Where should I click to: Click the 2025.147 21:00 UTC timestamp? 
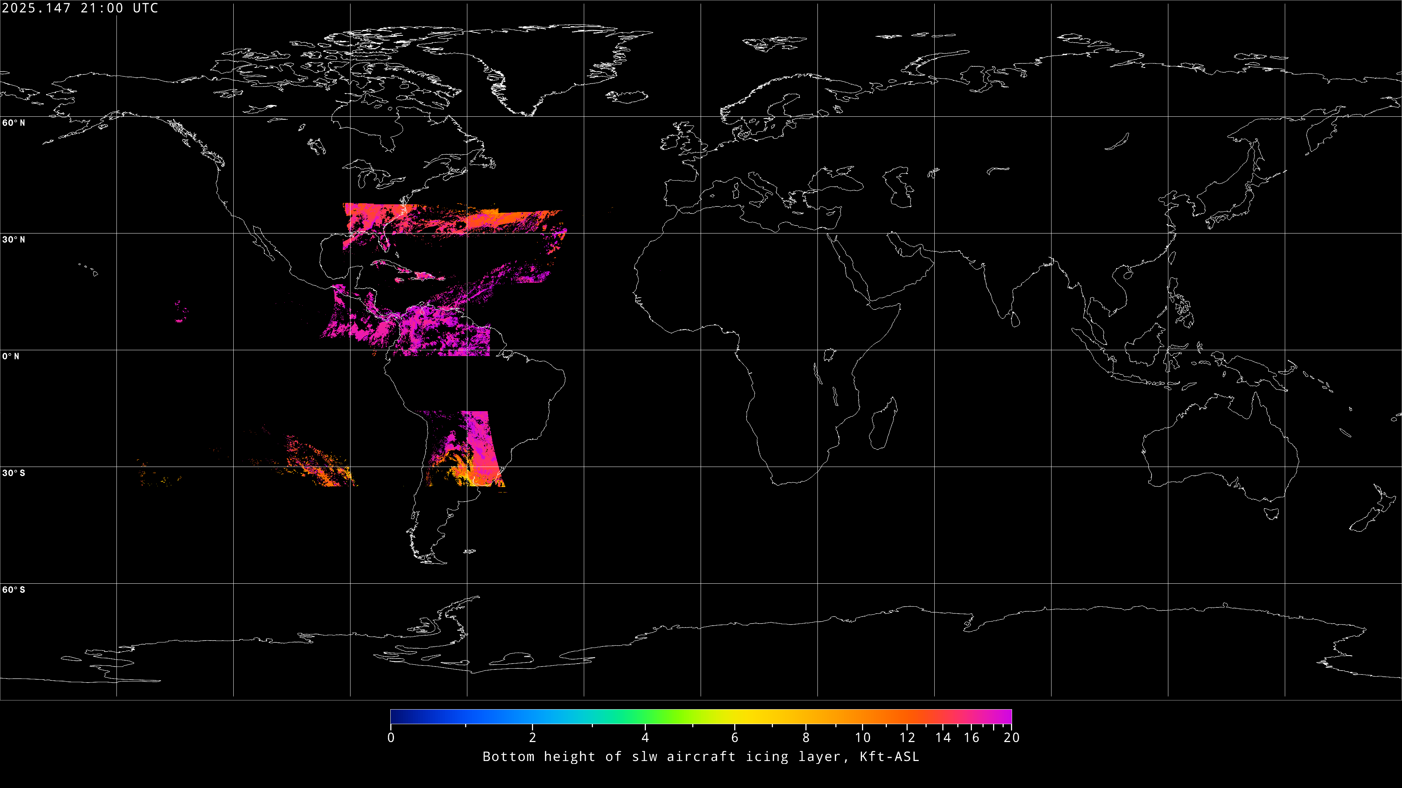pos(80,8)
